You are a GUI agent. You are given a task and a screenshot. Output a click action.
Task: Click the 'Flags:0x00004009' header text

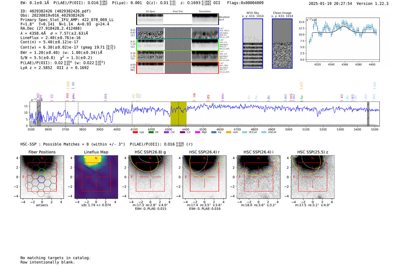[x=245, y=3]
